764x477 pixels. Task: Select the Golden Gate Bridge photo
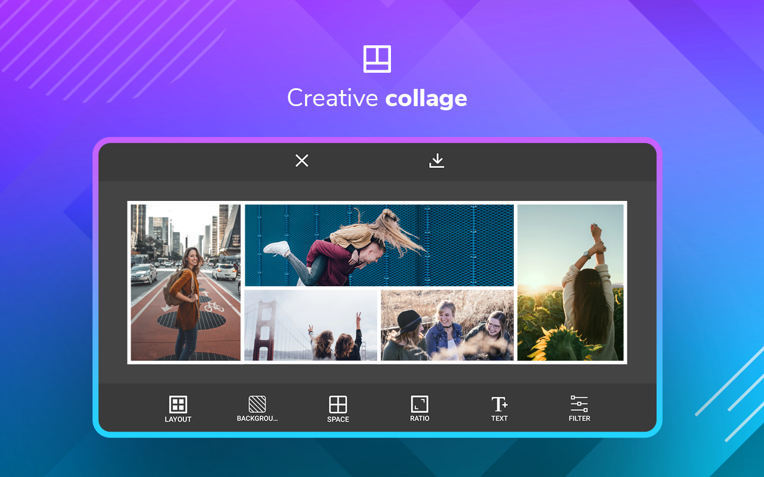coord(311,326)
